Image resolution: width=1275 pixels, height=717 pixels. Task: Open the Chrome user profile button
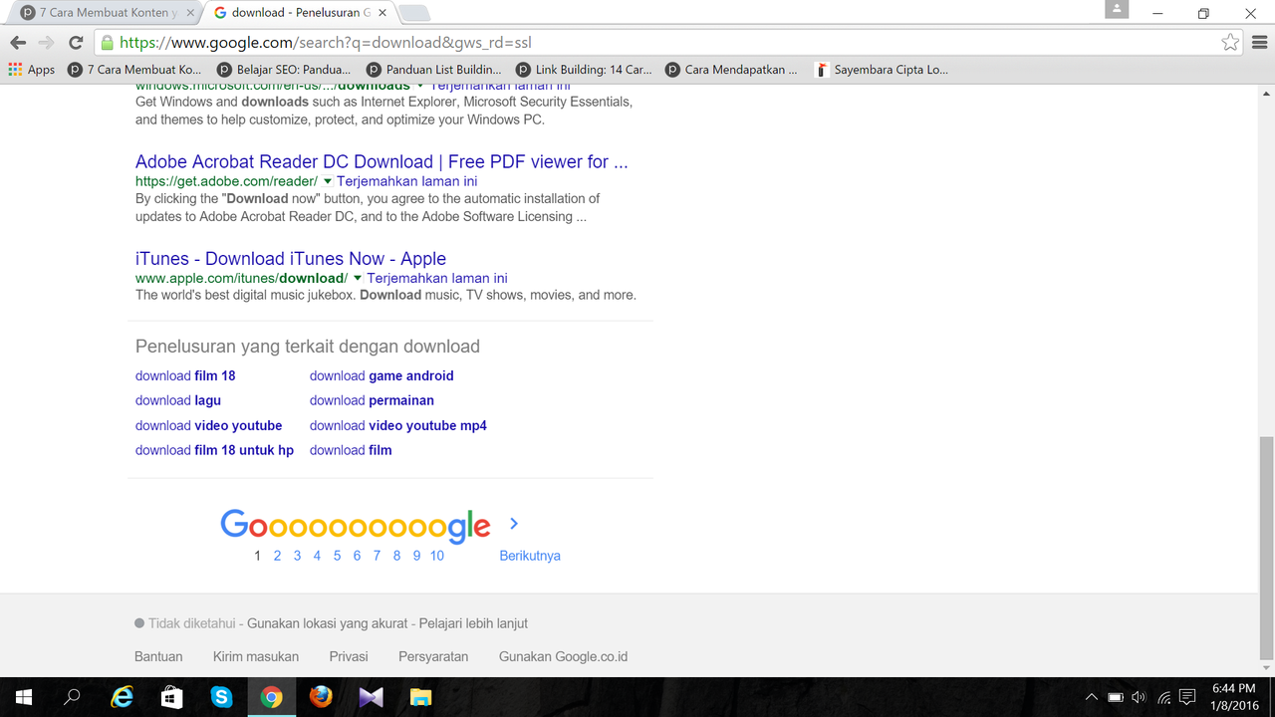pos(1118,9)
